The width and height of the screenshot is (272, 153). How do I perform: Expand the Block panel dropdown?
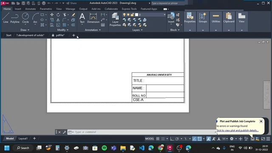[x=175, y=30]
